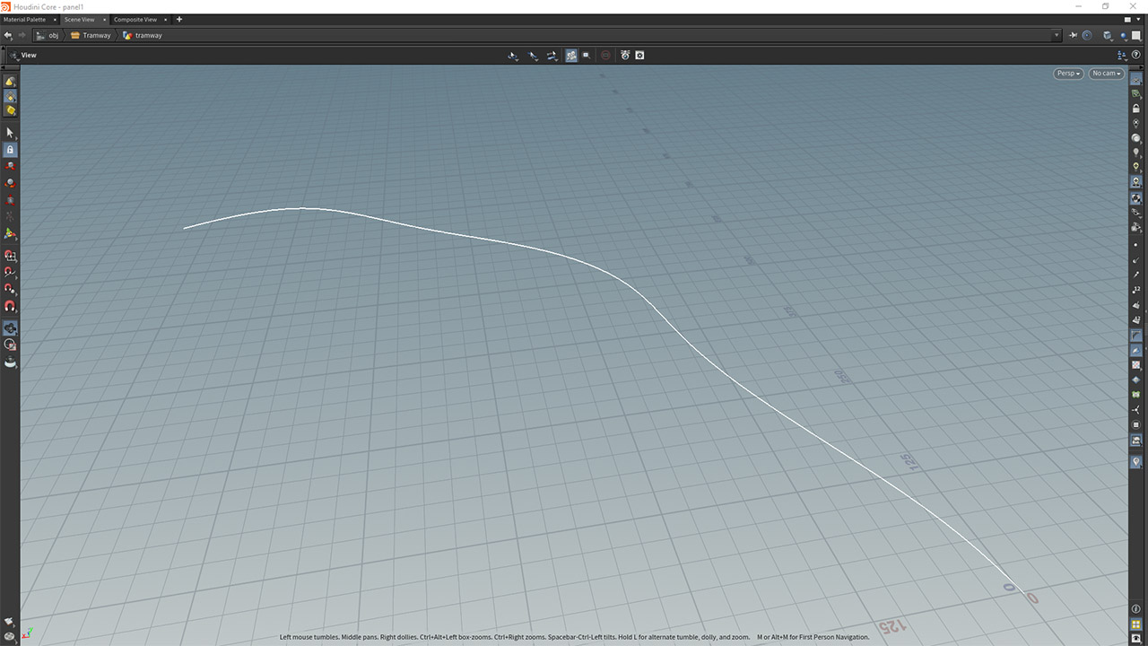Choose the Rotate tool
The height and width of the screenshot is (646, 1148).
coord(10,184)
